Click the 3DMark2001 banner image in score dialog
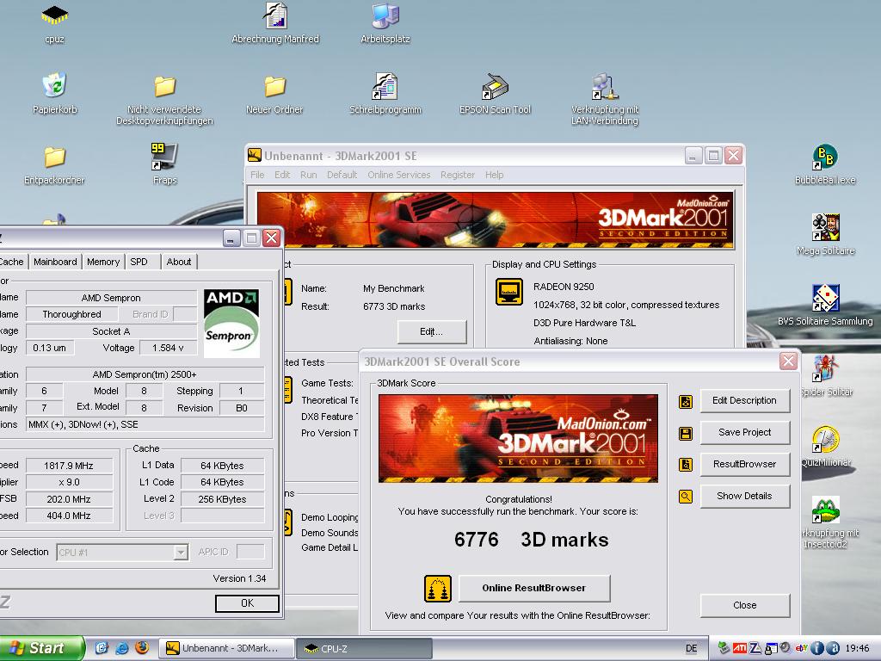Image resolution: width=881 pixels, height=661 pixels. pos(518,438)
